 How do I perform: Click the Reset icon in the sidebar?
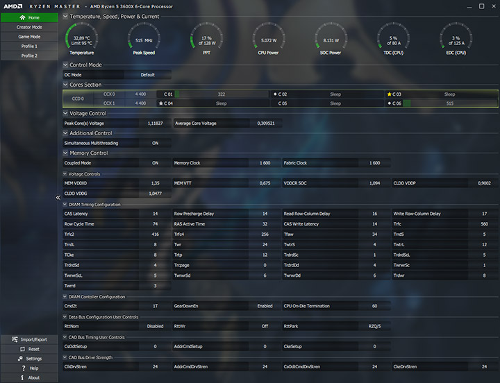click(22, 349)
